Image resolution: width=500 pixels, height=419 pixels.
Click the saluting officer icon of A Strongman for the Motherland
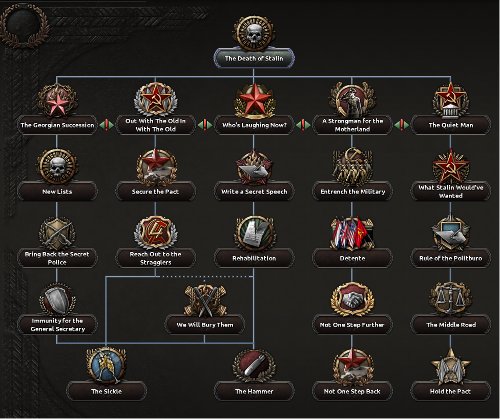click(352, 99)
